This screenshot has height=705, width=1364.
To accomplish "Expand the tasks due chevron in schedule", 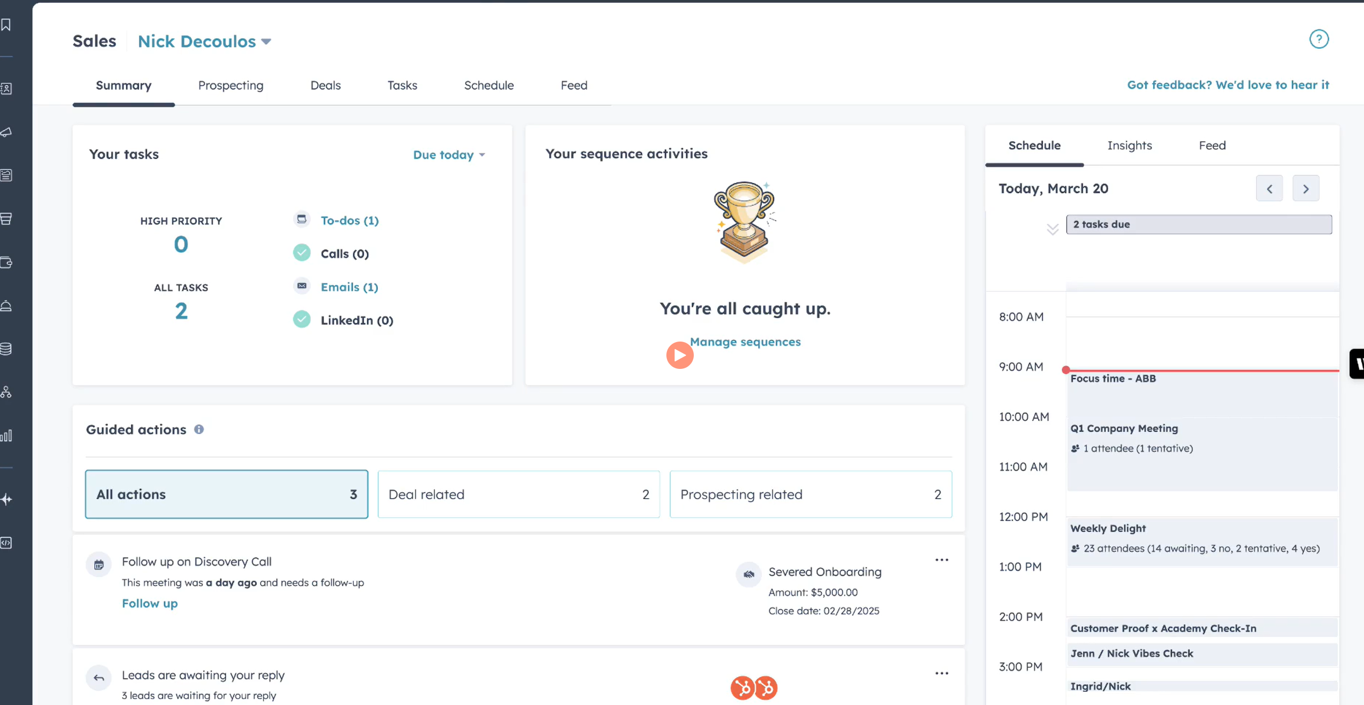I will point(1052,229).
